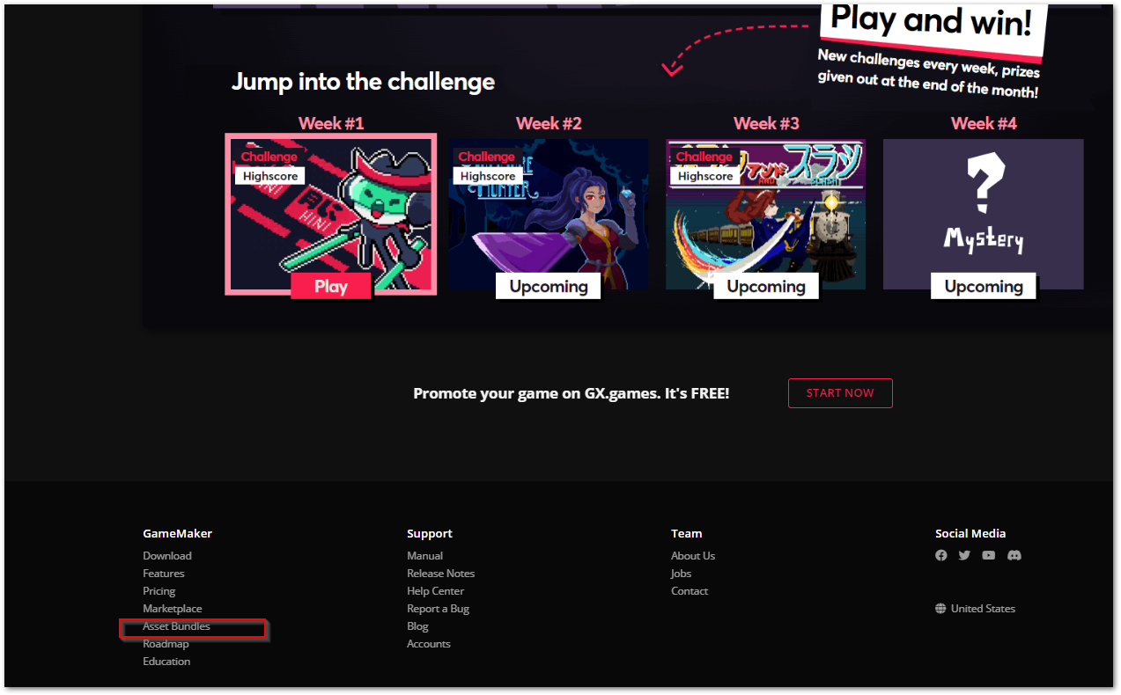This screenshot has height=695, width=1121.
Task: Open the Week #2 Upcoming challenge card
Action: point(549,215)
